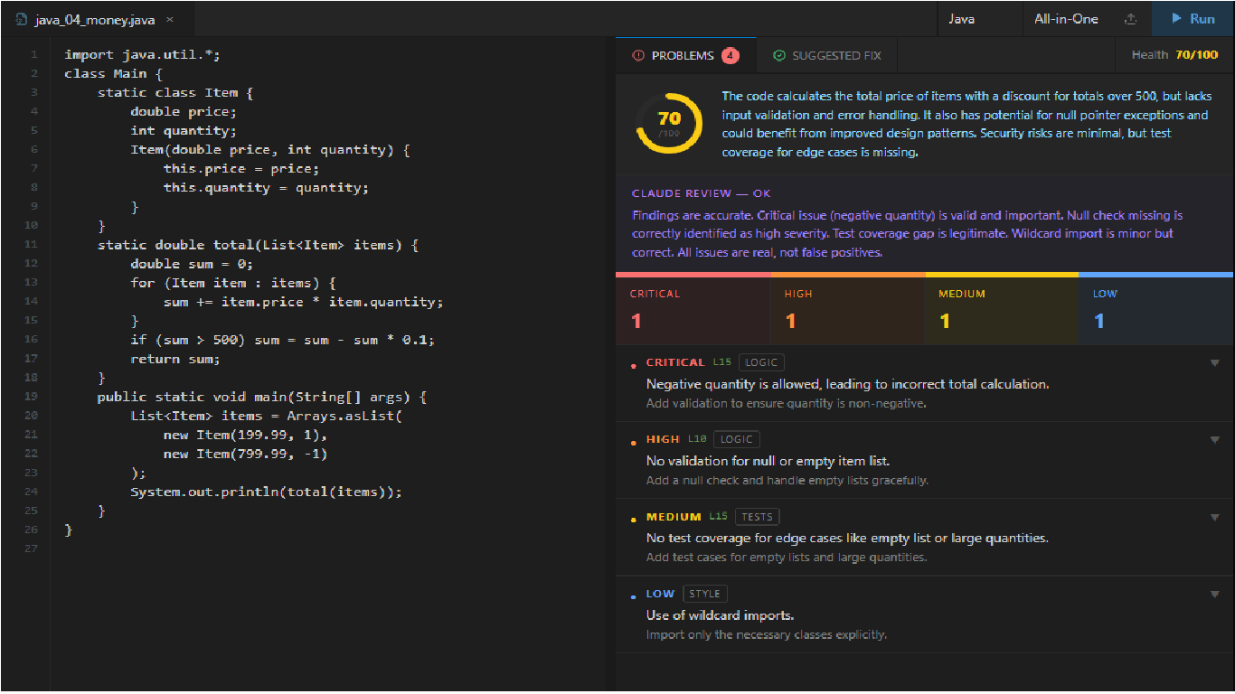This screenshot has height=694, width=1235.
Task: Click the blue dot beside LOW issue
Action: click(x=633, y=597)
